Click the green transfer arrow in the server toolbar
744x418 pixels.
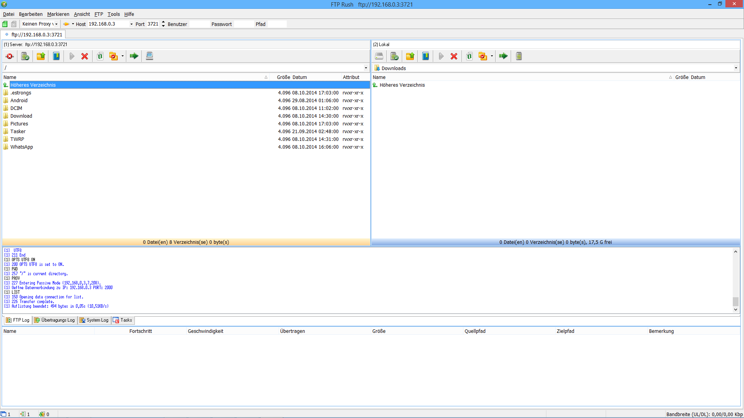(134, 57)
